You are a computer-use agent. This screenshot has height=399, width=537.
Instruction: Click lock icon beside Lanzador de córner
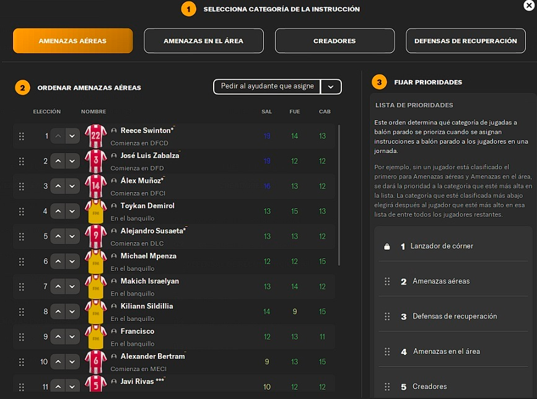[x=387, y=247]
